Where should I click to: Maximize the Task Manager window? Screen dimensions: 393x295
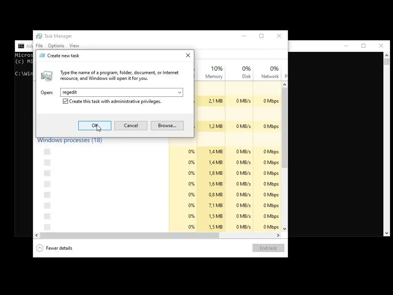[x=261, y=36]
